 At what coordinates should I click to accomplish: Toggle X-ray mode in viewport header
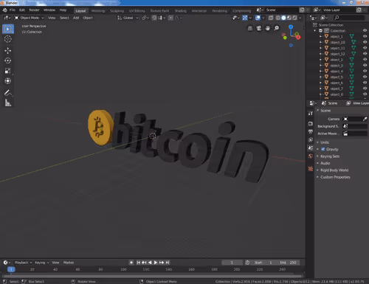pyautogui.click(x=271, y=18)
